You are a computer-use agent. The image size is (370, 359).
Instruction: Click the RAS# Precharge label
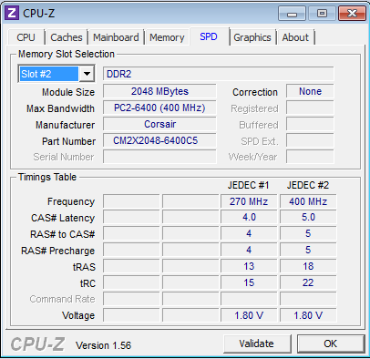point(57,251)
